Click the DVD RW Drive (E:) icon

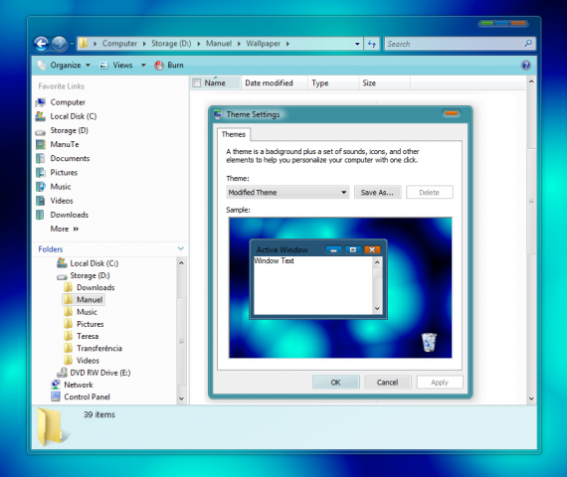coord(63,373)
